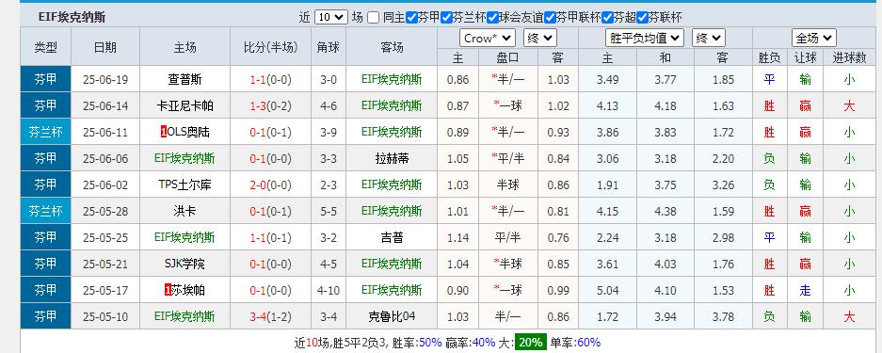This screenshot has width=882, height=353.
Task: Click the 4-10 corner count on 25-05-17
Action: point(329,291)
